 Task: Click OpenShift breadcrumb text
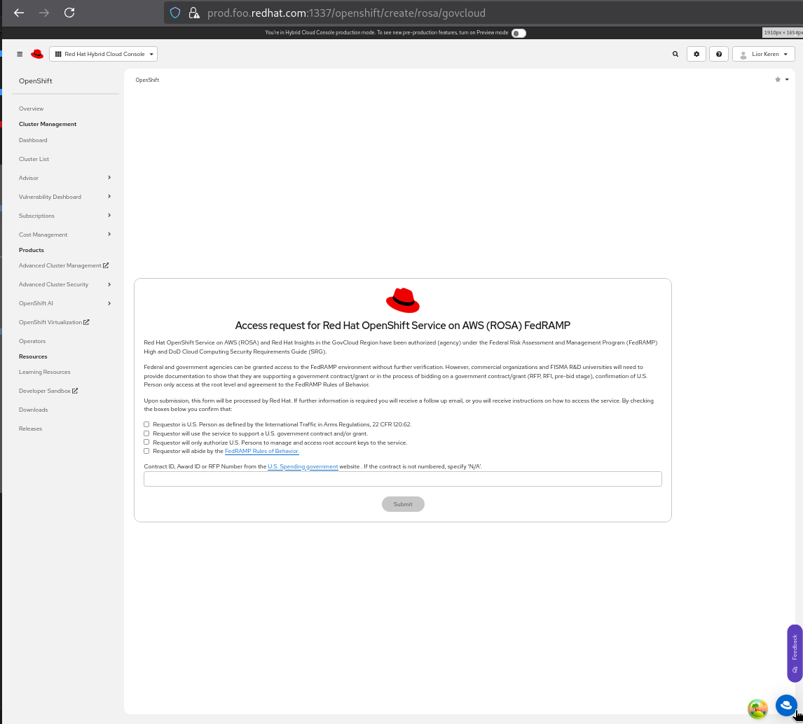pyautogui.click(x=147, y=81)
